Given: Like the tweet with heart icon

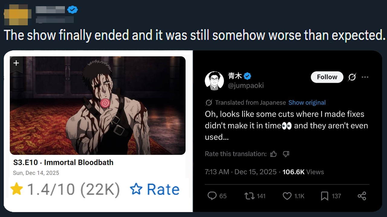Looking at the screenshot, I should tap(287, 196).
